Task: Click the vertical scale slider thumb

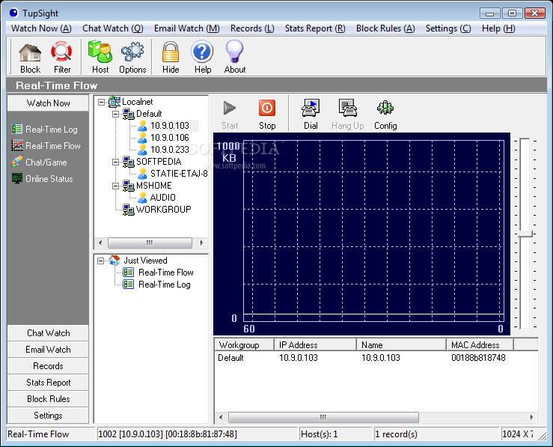Action: 525,234
